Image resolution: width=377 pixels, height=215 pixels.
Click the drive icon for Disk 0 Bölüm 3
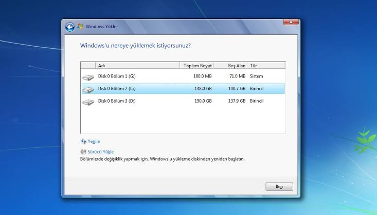(x=88, y=102)
